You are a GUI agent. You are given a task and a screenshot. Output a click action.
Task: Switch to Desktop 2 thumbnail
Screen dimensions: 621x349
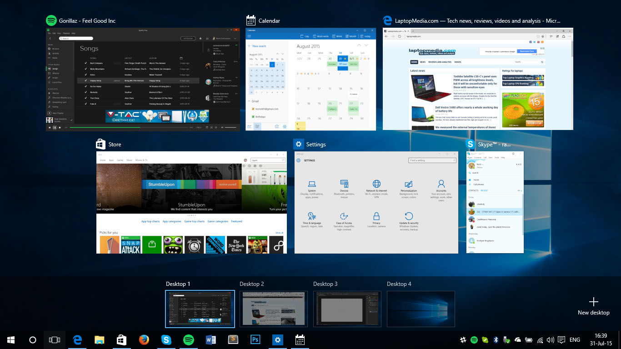click(x=274, y=309)
